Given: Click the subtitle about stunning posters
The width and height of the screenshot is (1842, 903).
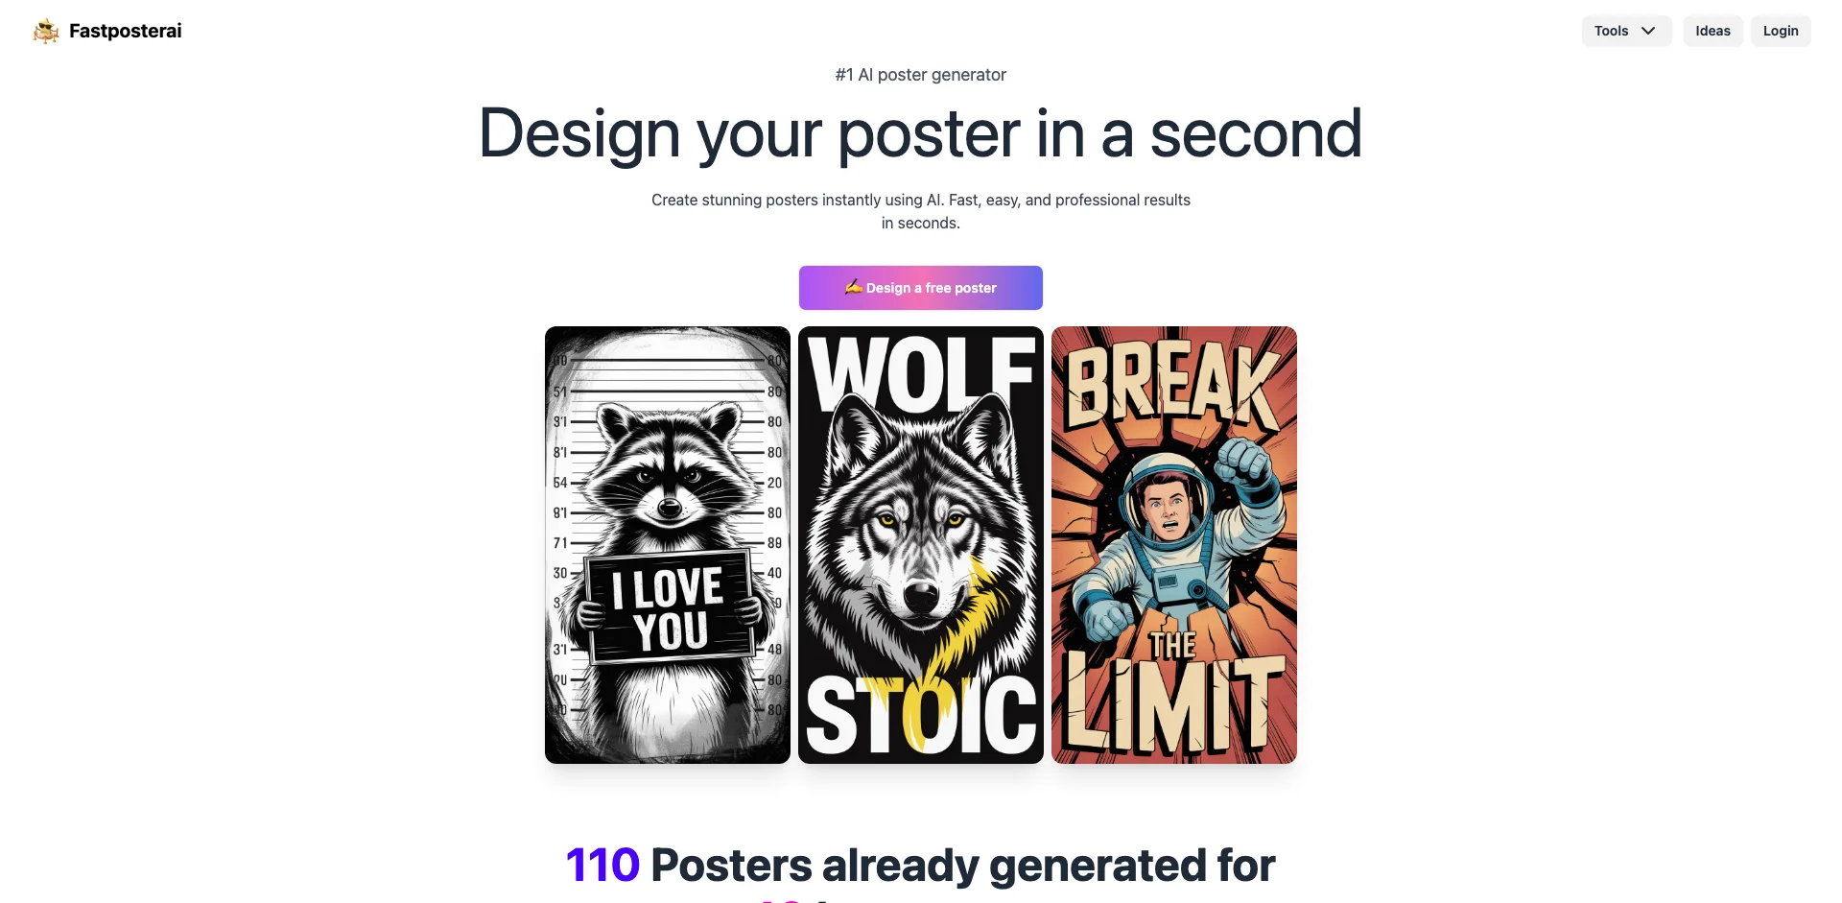Looking at the screenshot, I should (x=920, y=210).
